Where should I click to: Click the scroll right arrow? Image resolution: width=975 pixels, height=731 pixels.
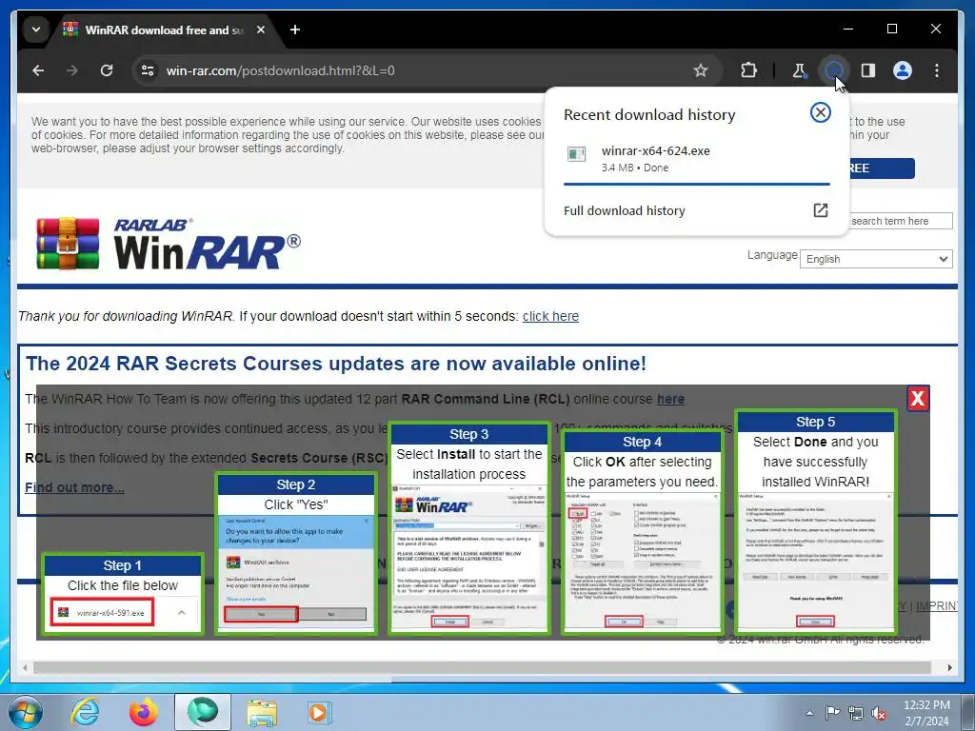point(949,667)
